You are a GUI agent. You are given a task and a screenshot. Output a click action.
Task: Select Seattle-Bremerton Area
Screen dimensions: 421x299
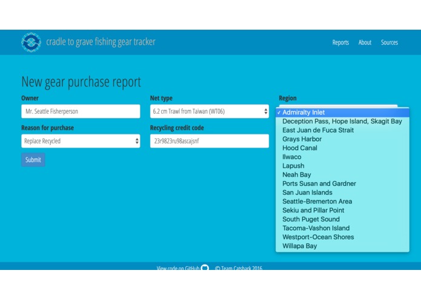pos(343,202)
